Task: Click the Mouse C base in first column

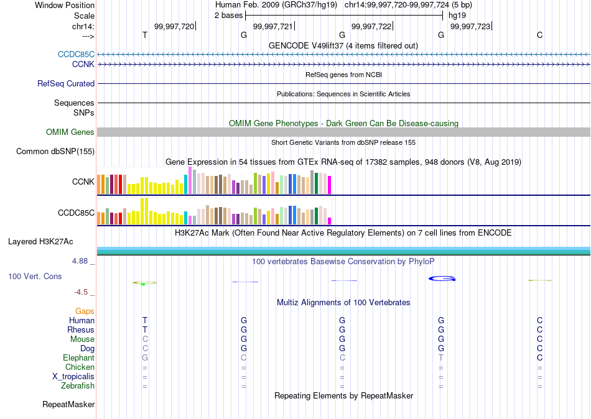Action: pyautogui.click(x=145, y=339)
